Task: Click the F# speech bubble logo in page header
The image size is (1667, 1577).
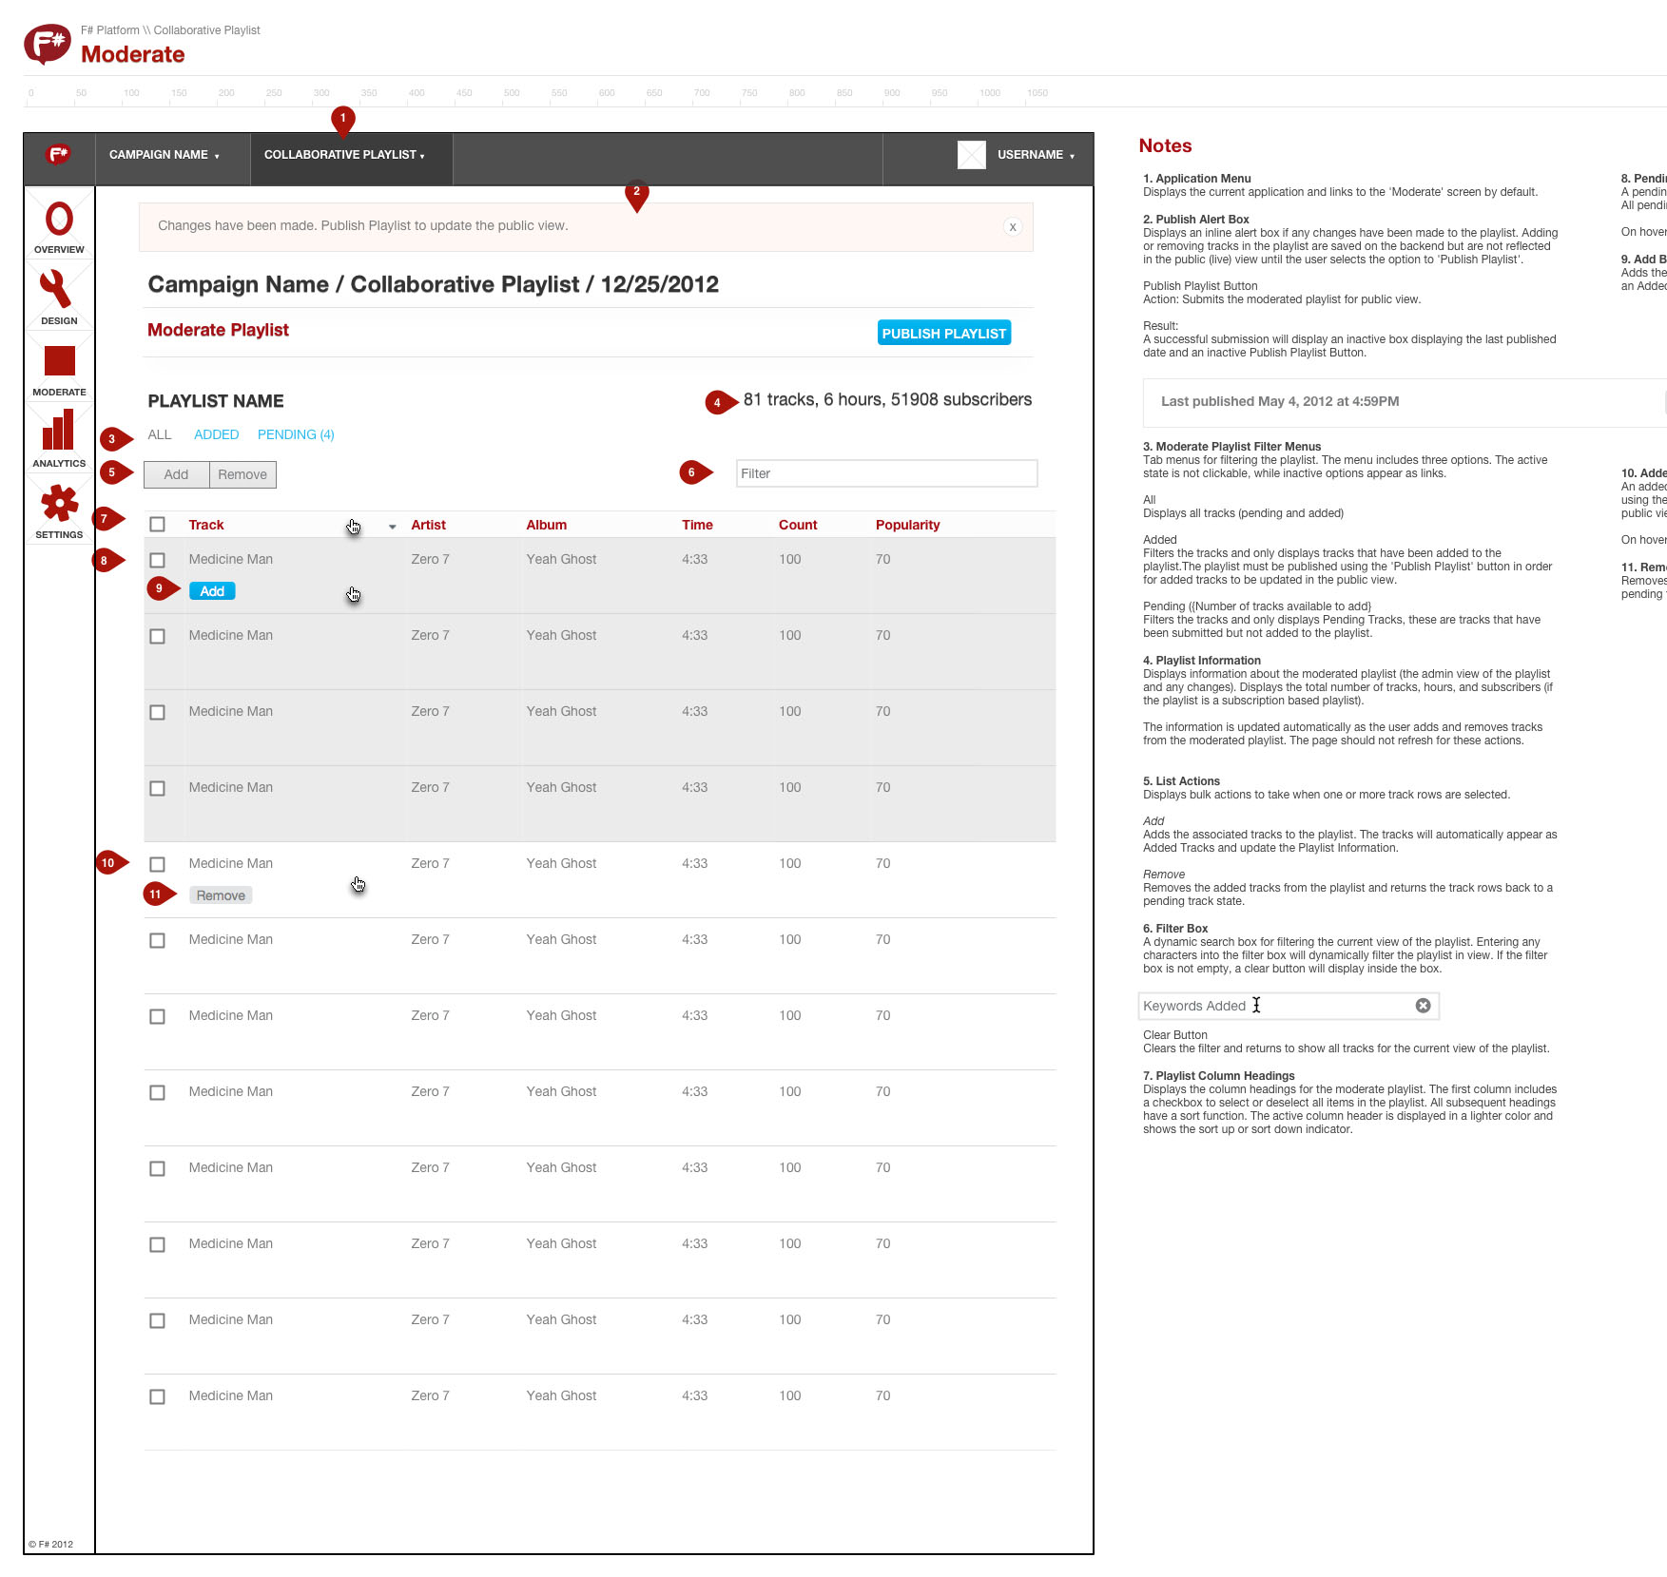Action: (47, 44)
